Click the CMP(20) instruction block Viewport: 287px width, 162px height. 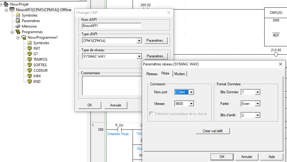point(276,27)
